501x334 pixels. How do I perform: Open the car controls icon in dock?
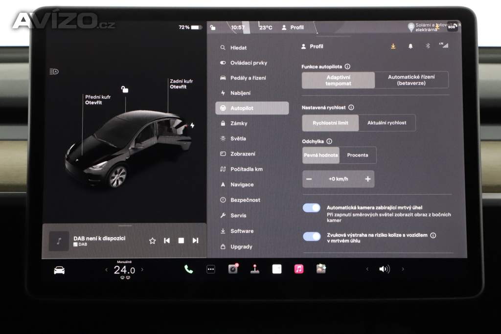(x=59, y=270)
